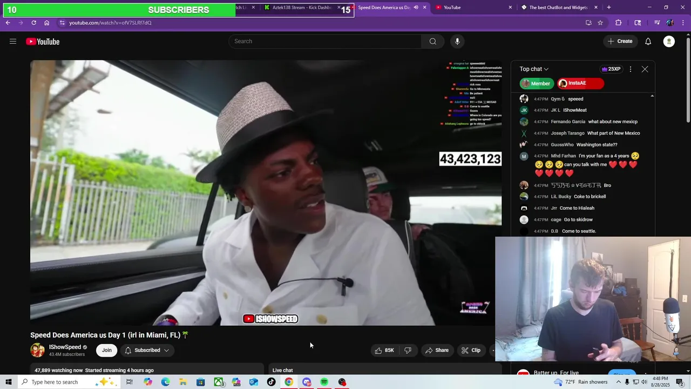Mute the Speed Does America tab audio
Image resolution: width=691 pixels, height=389 pixels.
(416, 8)
